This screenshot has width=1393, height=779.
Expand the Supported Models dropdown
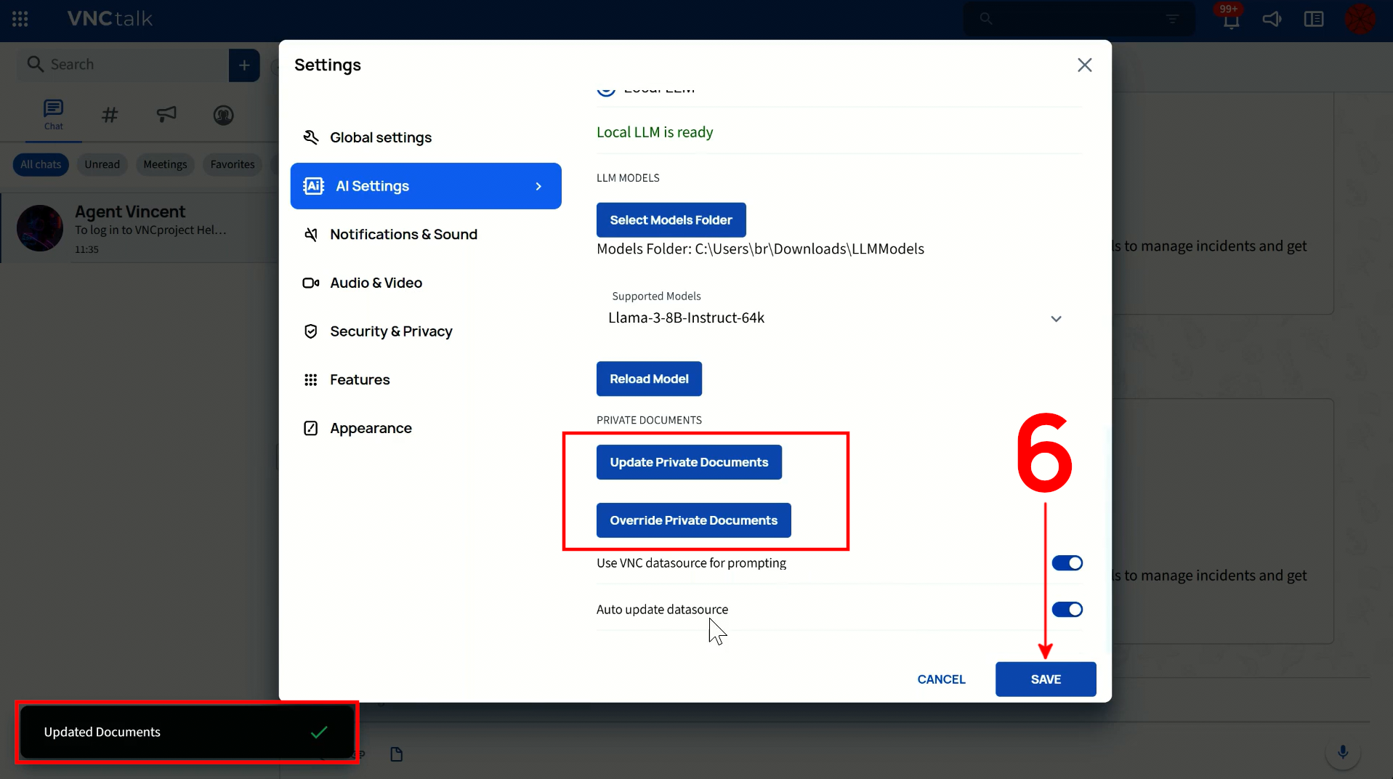(x=1056, y=318)
